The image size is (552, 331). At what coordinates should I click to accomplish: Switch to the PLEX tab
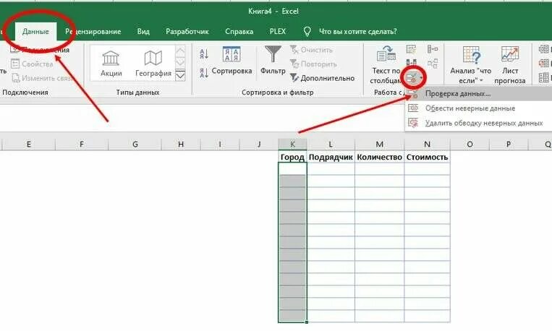(x=278, y=32)
